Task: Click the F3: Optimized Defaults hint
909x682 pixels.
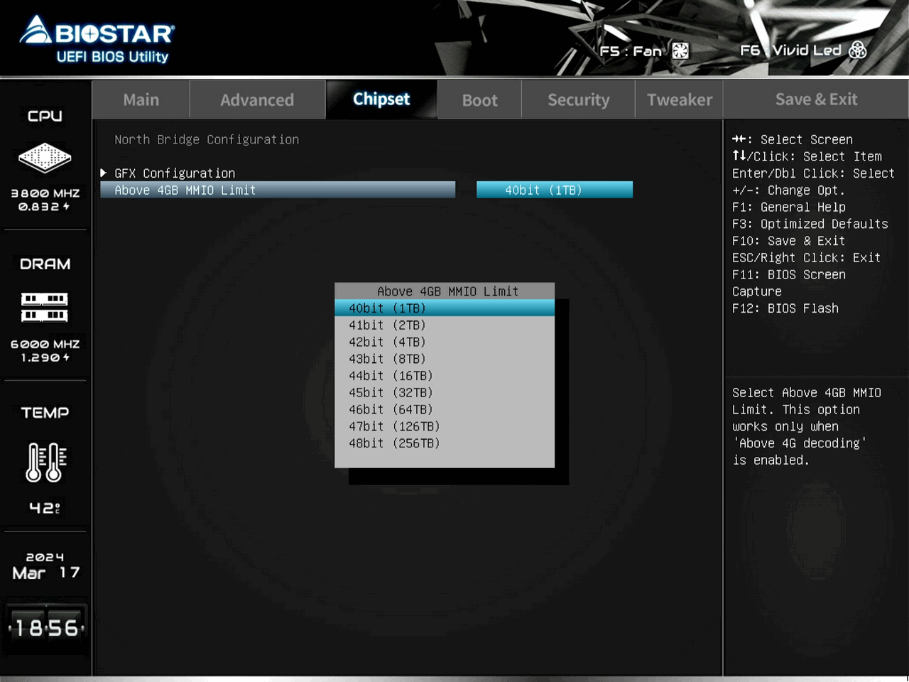Action: (x=810, y=224)
